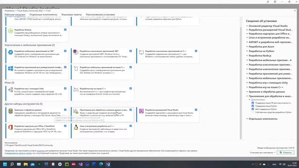The image size is (299, 168).
Task: Expand Node.js development in installation details
Action: (247, 56)
